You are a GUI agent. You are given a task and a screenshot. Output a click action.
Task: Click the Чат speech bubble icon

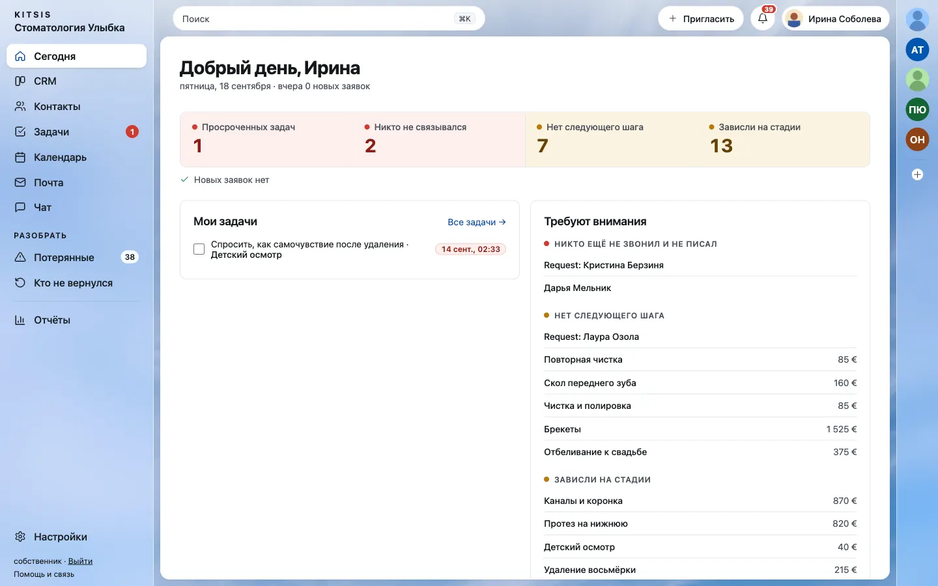tap(20, 207)
